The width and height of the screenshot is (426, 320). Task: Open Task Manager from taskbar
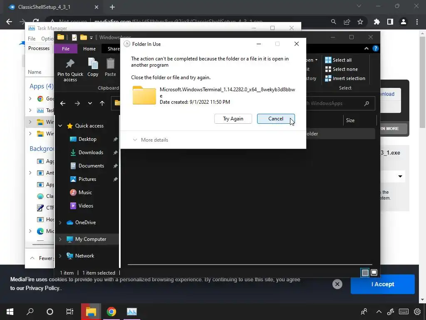point(132,312)
